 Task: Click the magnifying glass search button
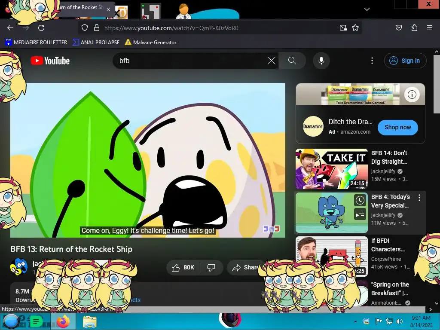(292, 61)
